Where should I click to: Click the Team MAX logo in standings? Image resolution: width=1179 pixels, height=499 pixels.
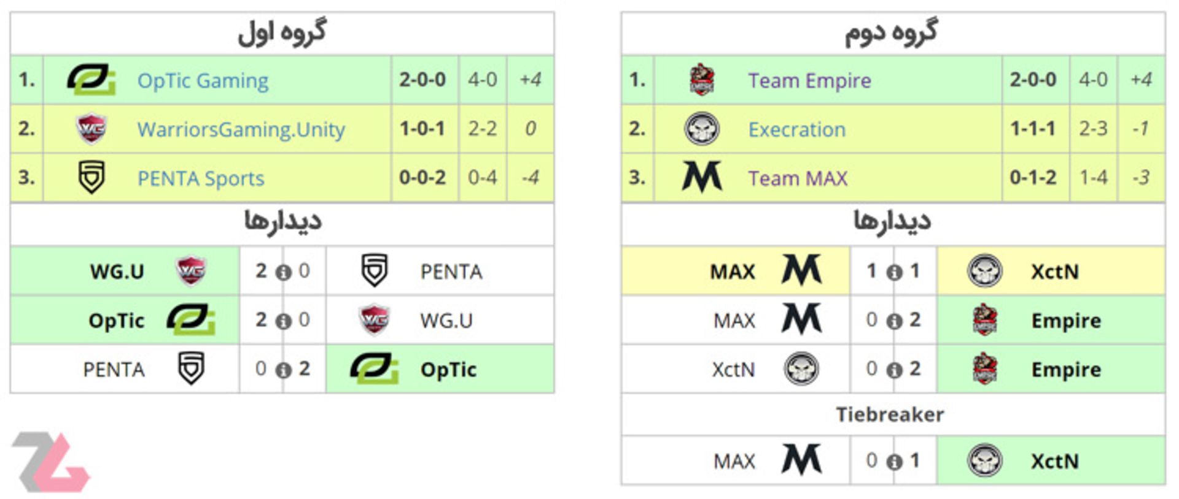click(x=702, y=177)
